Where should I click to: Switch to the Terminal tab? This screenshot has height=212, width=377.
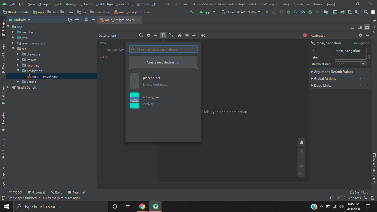[x=76, y=192]
